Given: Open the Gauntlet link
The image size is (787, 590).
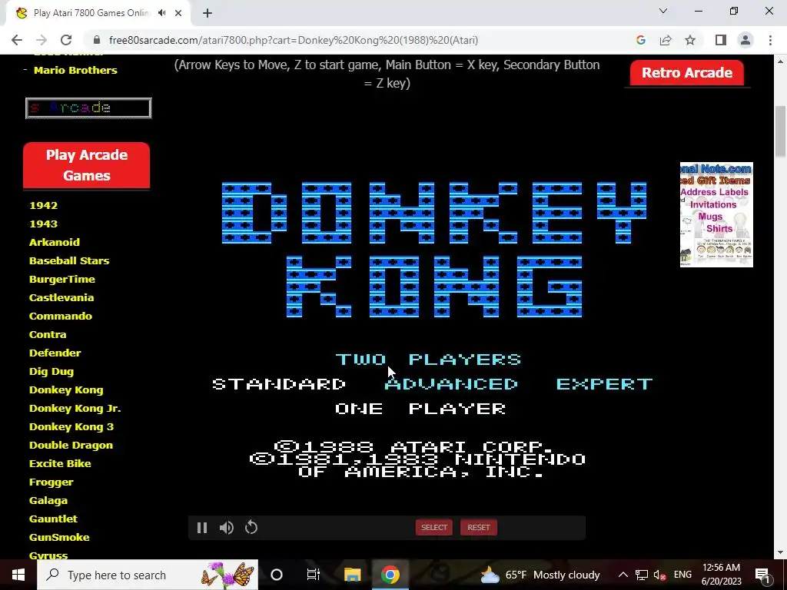Looking at the screenshot, I should coord(53,519).
